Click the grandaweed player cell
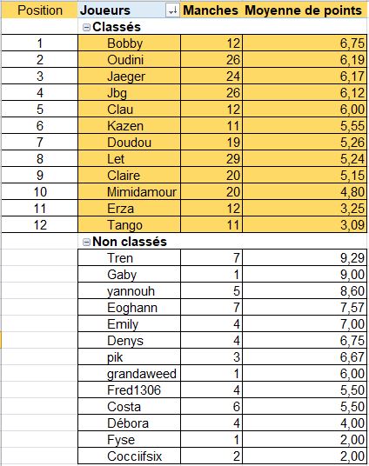The width and height of the screenshot is (369, 466). click(x=129, y=374)
